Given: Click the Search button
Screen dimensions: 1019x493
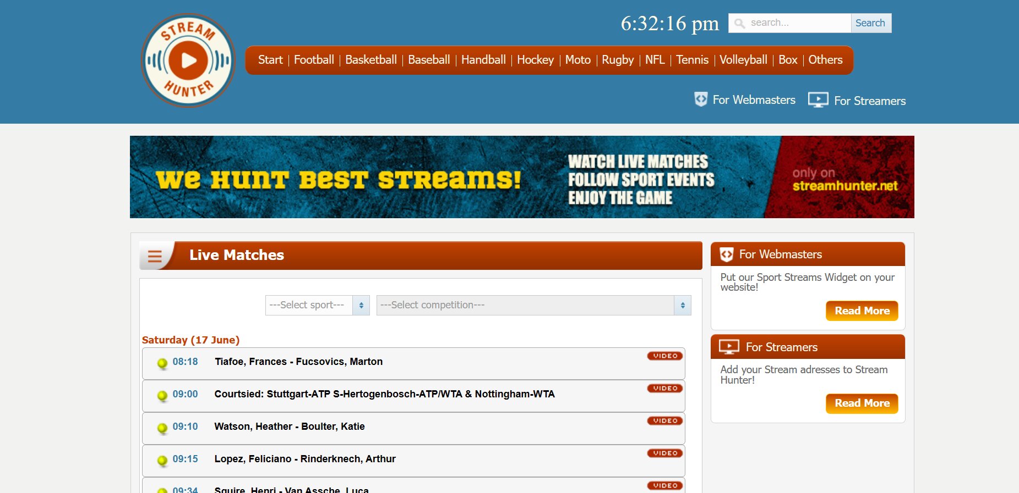Looking at the screenshot, I should [x=870, y=23].
